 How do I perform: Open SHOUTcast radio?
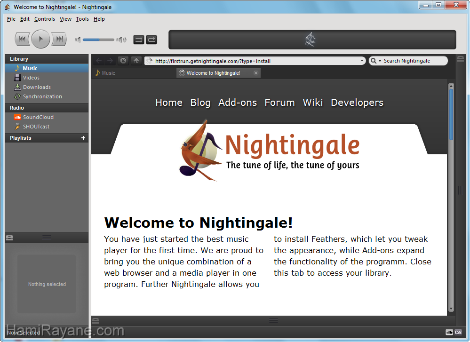coord(47,127)
